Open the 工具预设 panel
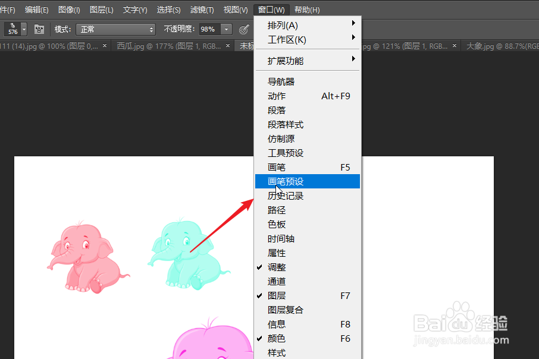 click(308, 153)
